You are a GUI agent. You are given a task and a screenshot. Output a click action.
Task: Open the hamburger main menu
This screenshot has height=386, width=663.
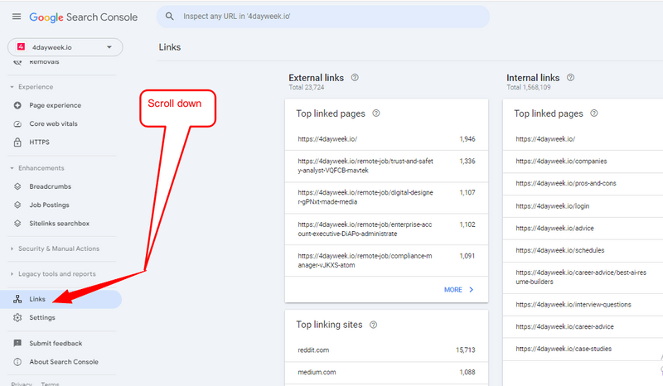pos(17,17)
